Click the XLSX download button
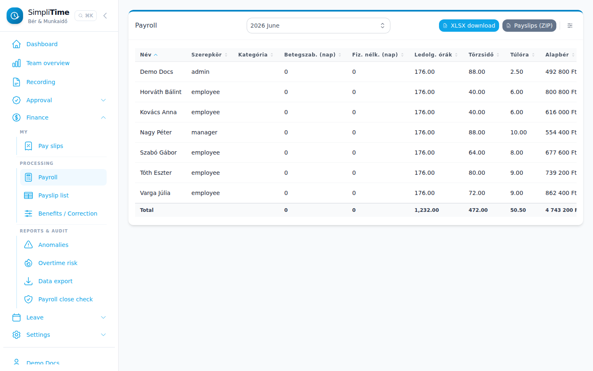 469,26
